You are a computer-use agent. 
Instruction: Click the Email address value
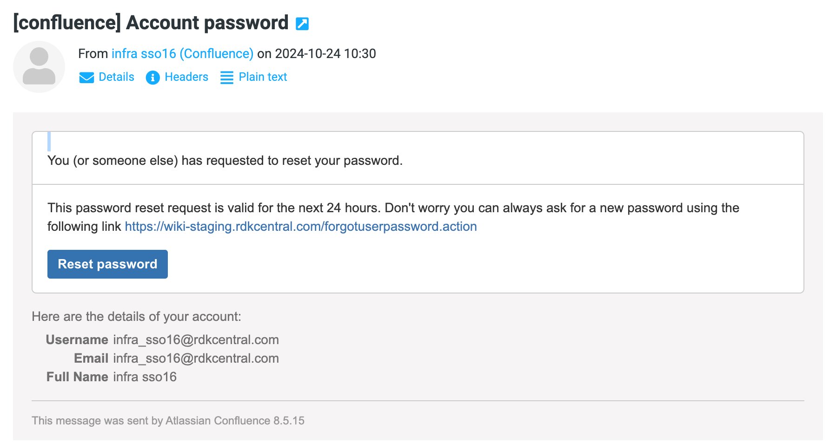point(196,358)
